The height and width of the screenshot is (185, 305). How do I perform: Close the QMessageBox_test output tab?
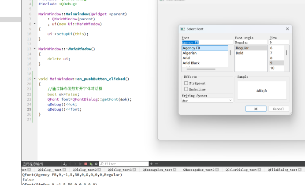click(x=175, y=170)
